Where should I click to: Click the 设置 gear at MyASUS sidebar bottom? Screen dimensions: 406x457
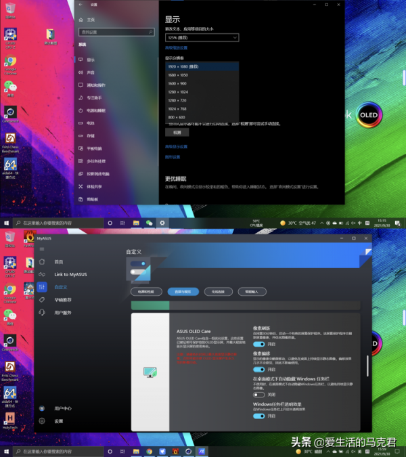coord(58,421)
